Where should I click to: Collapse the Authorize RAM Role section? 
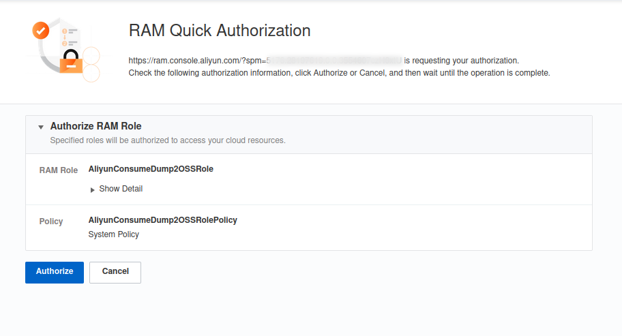[x=41, y=127]
